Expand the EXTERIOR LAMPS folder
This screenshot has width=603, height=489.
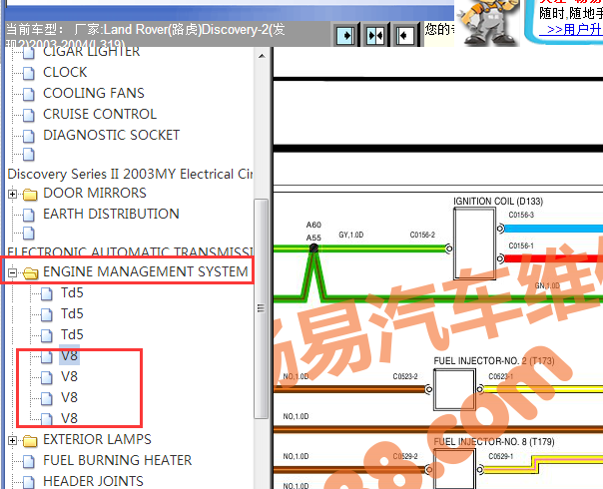[12, 440]
